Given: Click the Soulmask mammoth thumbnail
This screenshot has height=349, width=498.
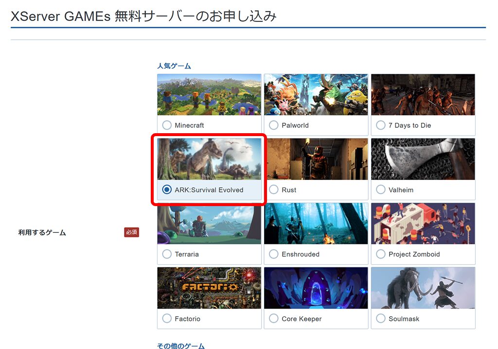Looking at the screenshot, I should tap(423, 288).
